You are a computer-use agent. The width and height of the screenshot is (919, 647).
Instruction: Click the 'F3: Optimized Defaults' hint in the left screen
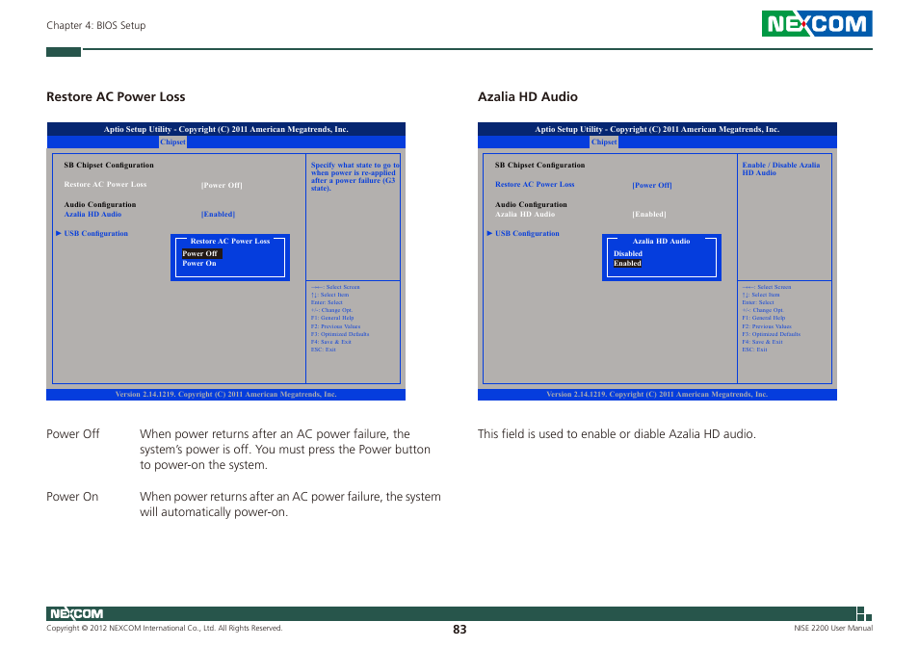coord(340,334)
